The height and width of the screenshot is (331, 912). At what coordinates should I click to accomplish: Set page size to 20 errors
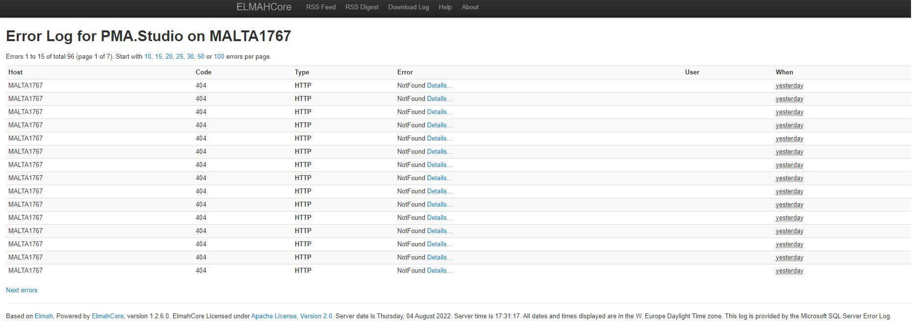[x=169, y=57]
